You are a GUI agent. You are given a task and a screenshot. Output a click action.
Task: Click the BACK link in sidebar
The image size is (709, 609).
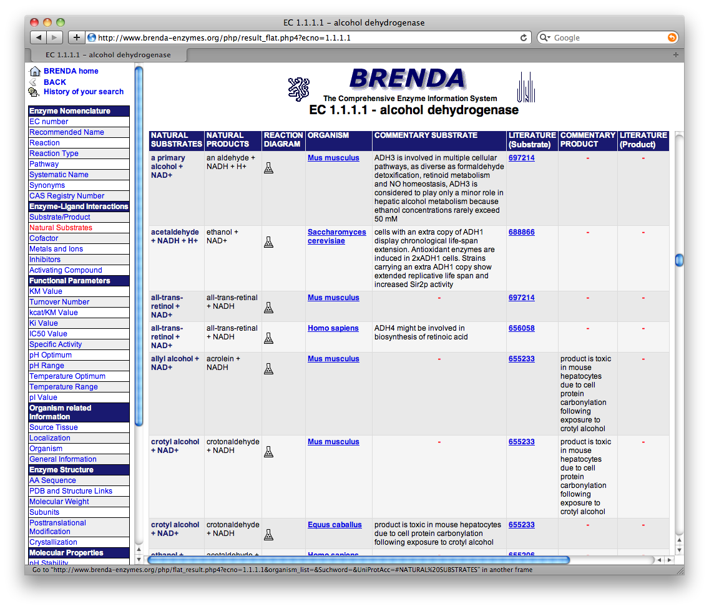tap(55, 82)
